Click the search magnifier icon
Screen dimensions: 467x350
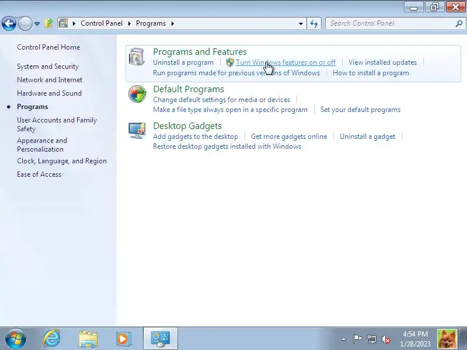click(x=459, y=23)
